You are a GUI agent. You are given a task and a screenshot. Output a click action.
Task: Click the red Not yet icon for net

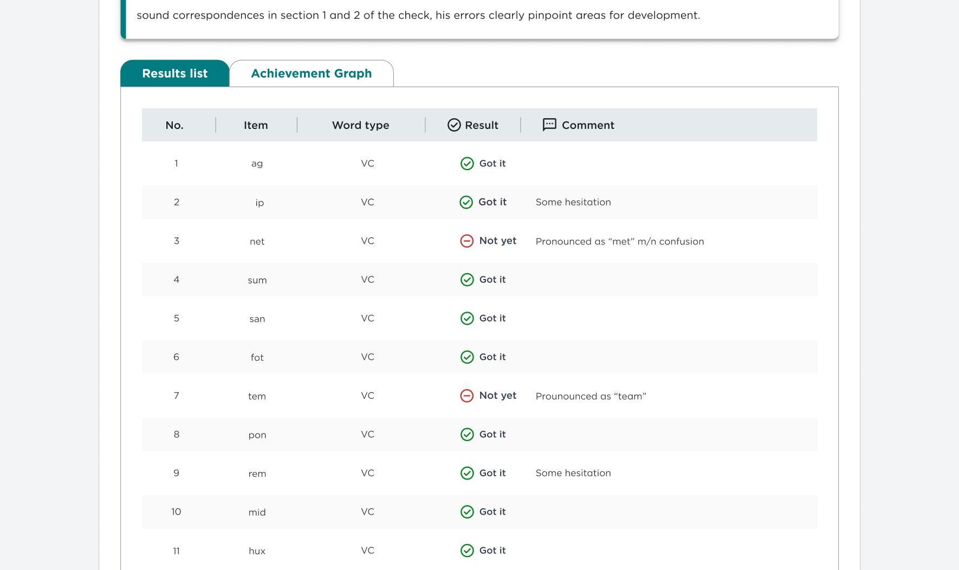pyautogui.click(x=467, y=241)
